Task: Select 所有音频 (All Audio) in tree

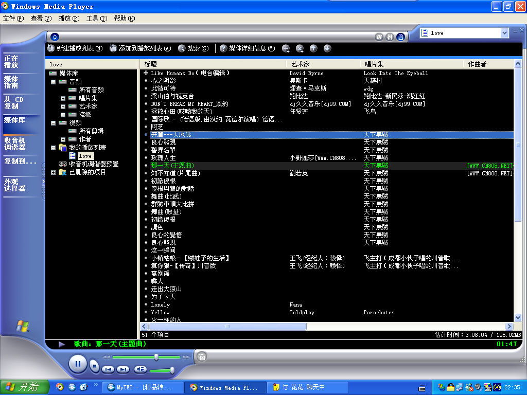Action: 91,89
